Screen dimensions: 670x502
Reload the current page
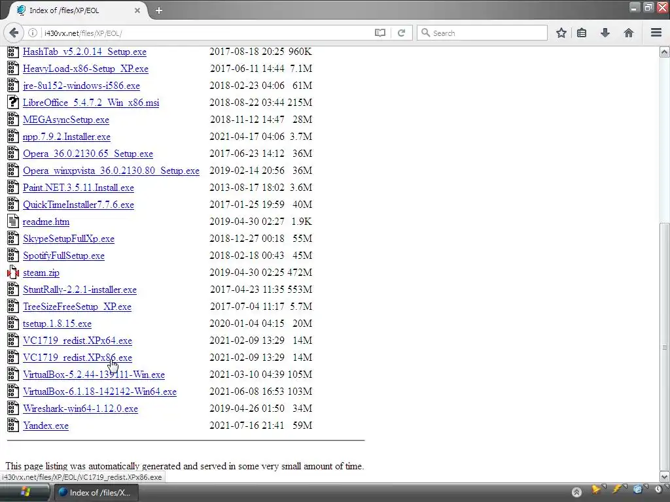401,33
